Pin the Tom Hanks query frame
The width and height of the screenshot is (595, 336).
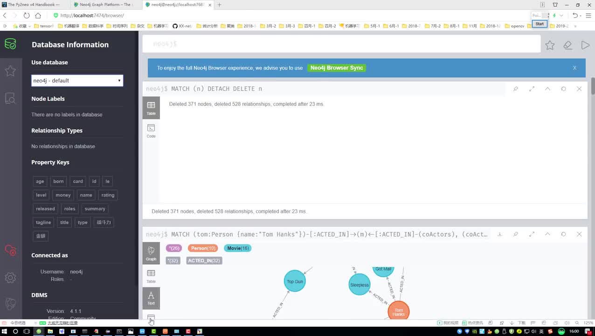click(516, 234)
